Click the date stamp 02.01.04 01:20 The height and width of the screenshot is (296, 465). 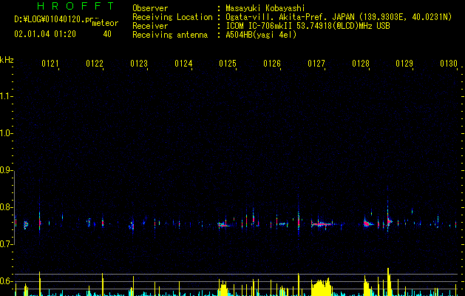point(45,34)
